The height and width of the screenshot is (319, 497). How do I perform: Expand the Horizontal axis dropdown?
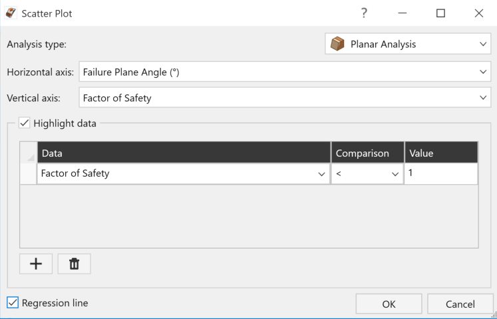285,72
